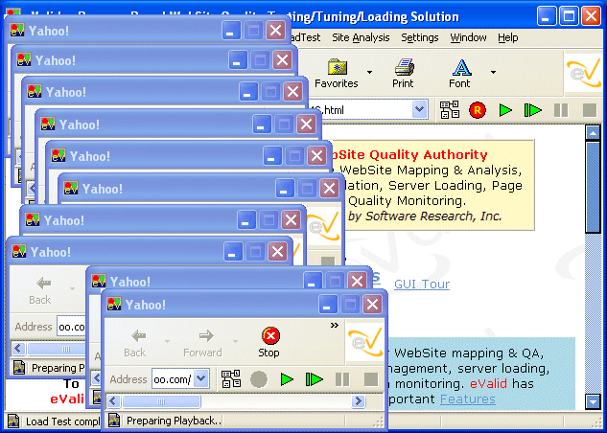
Task: Click eV logo in frontmost Yahoo! window
Action: point(364,342)
